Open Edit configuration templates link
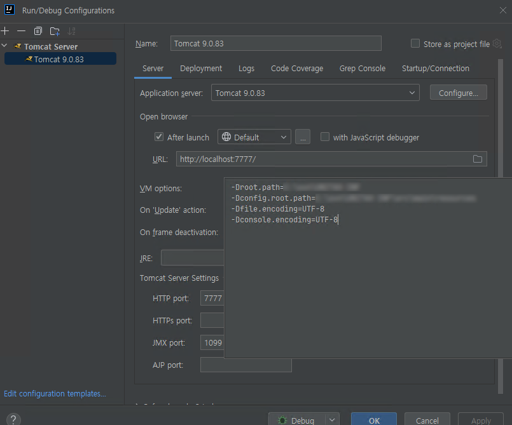 55,393
